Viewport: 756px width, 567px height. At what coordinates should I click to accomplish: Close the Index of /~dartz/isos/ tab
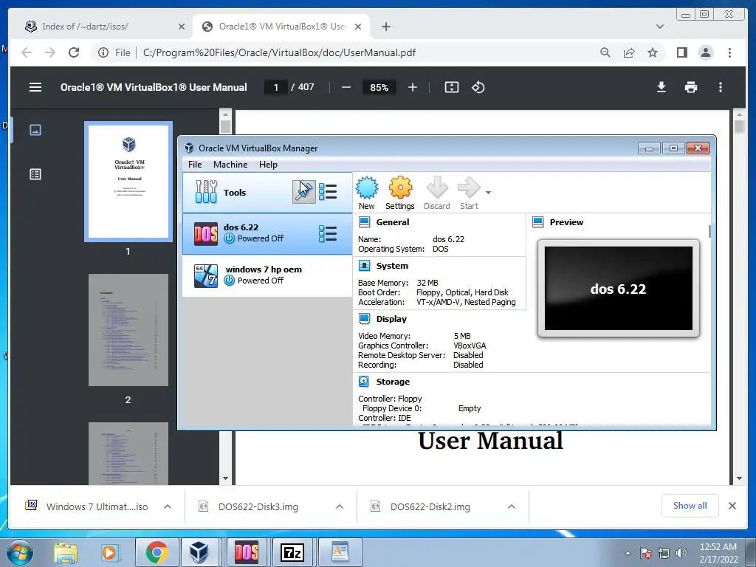[182, 27]
